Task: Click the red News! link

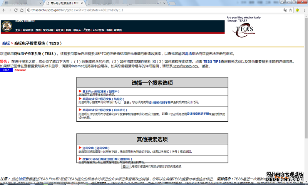Action: point(20,70)
